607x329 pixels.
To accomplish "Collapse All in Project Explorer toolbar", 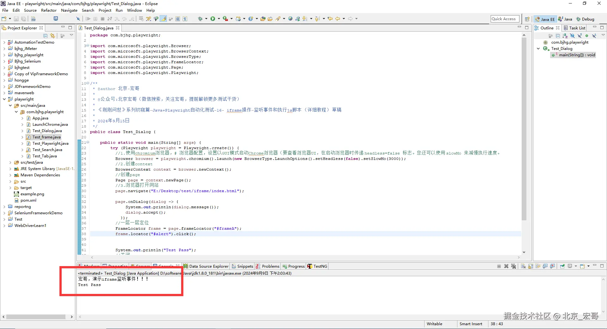I will [46, 36].
